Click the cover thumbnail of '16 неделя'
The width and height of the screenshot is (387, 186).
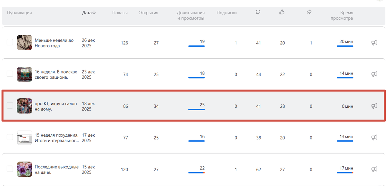pos(24,74)
